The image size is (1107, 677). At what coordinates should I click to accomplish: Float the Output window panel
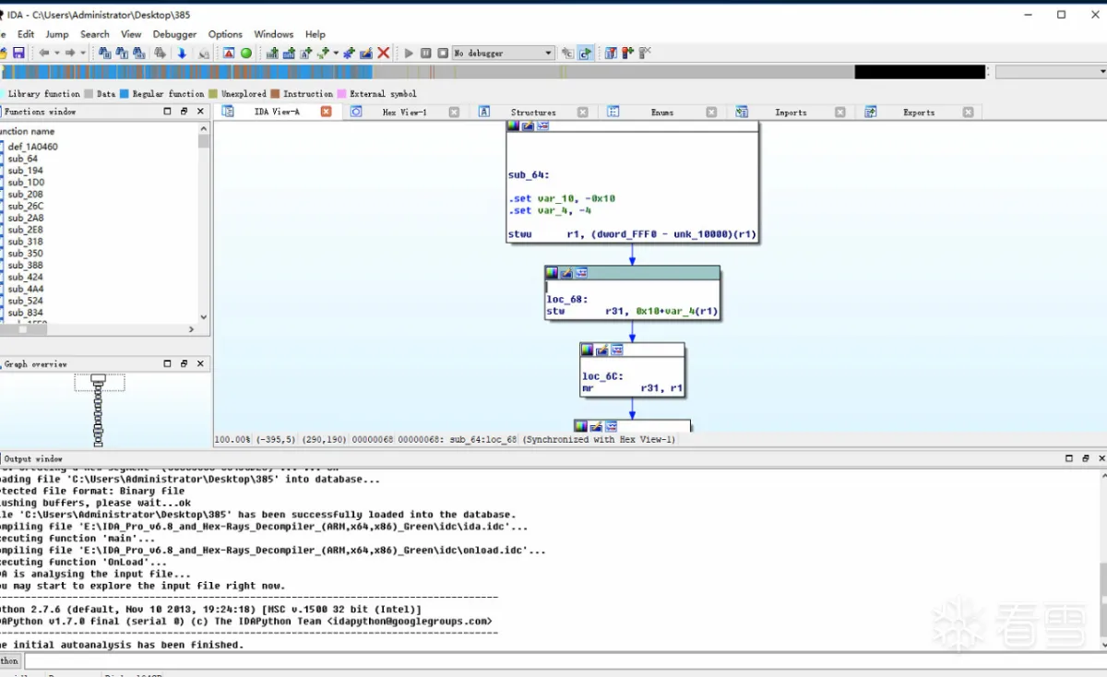tap(1085, 458)
